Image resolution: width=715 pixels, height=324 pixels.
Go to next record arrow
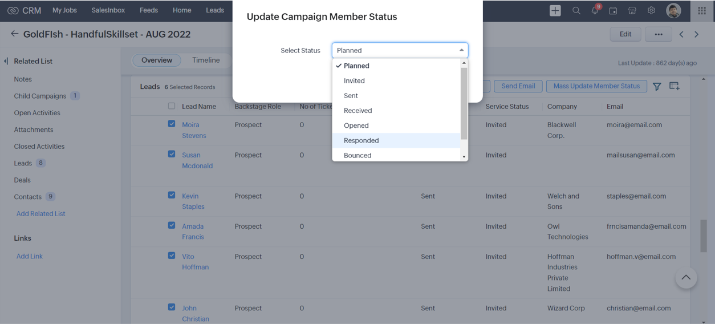[x=696, y=34]
